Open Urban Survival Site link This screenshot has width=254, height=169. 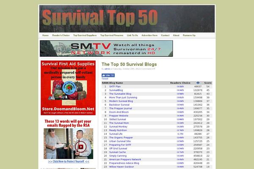[120, 141]
